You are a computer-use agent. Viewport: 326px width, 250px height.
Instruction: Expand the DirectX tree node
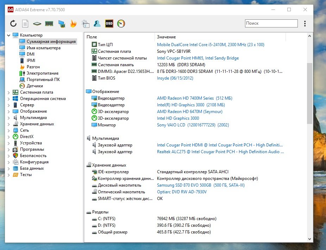9,137
